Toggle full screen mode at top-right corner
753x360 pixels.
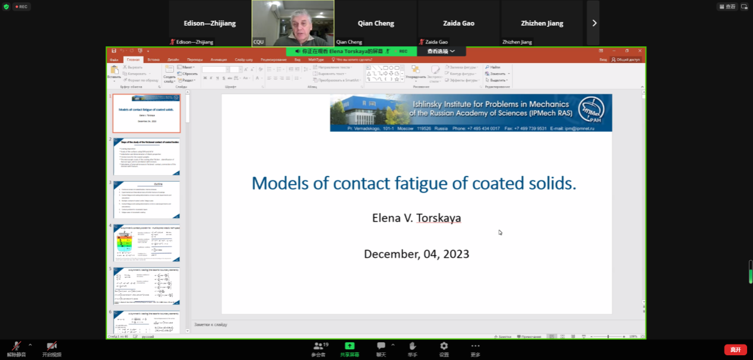point(745,7)
